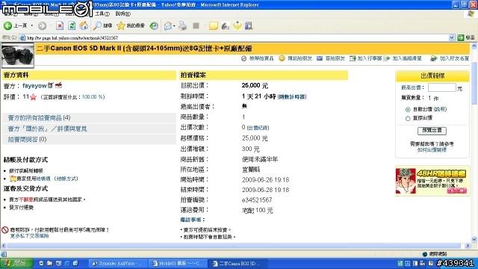478x269 pixels.
Task: Click the gray Forward arrow button
Action: (42, 26)
